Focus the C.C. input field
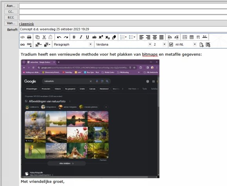Image resolution: width=227 pixels, height=186 pixels. tap(123, 12)
